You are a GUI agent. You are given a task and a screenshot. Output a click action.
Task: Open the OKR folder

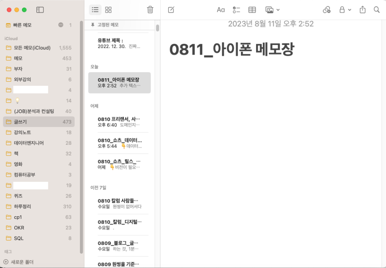tap(39, 228)
